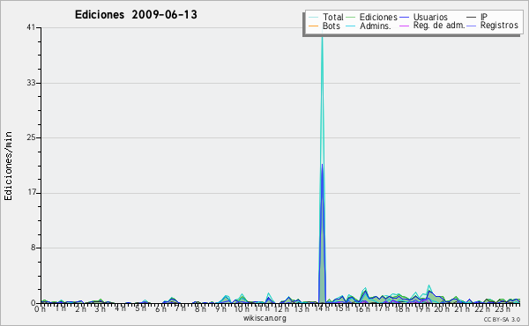Click the '10 h' x-axis label
This screenshot has width=529, height=326.
pos(242,308)
